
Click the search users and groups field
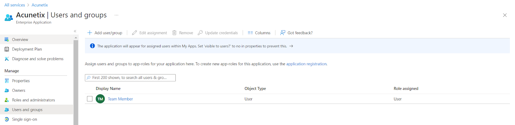[130, 78]
